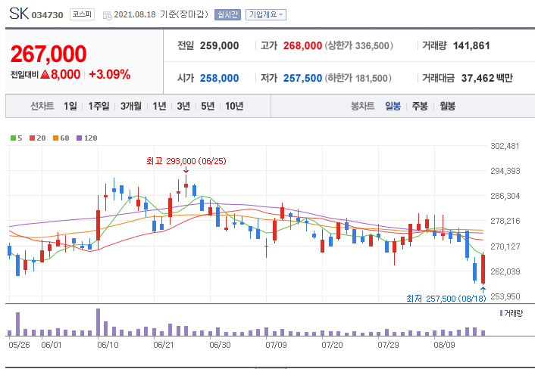Click the 실시간 button
This screenshot has width=535, height=369.
227,14
